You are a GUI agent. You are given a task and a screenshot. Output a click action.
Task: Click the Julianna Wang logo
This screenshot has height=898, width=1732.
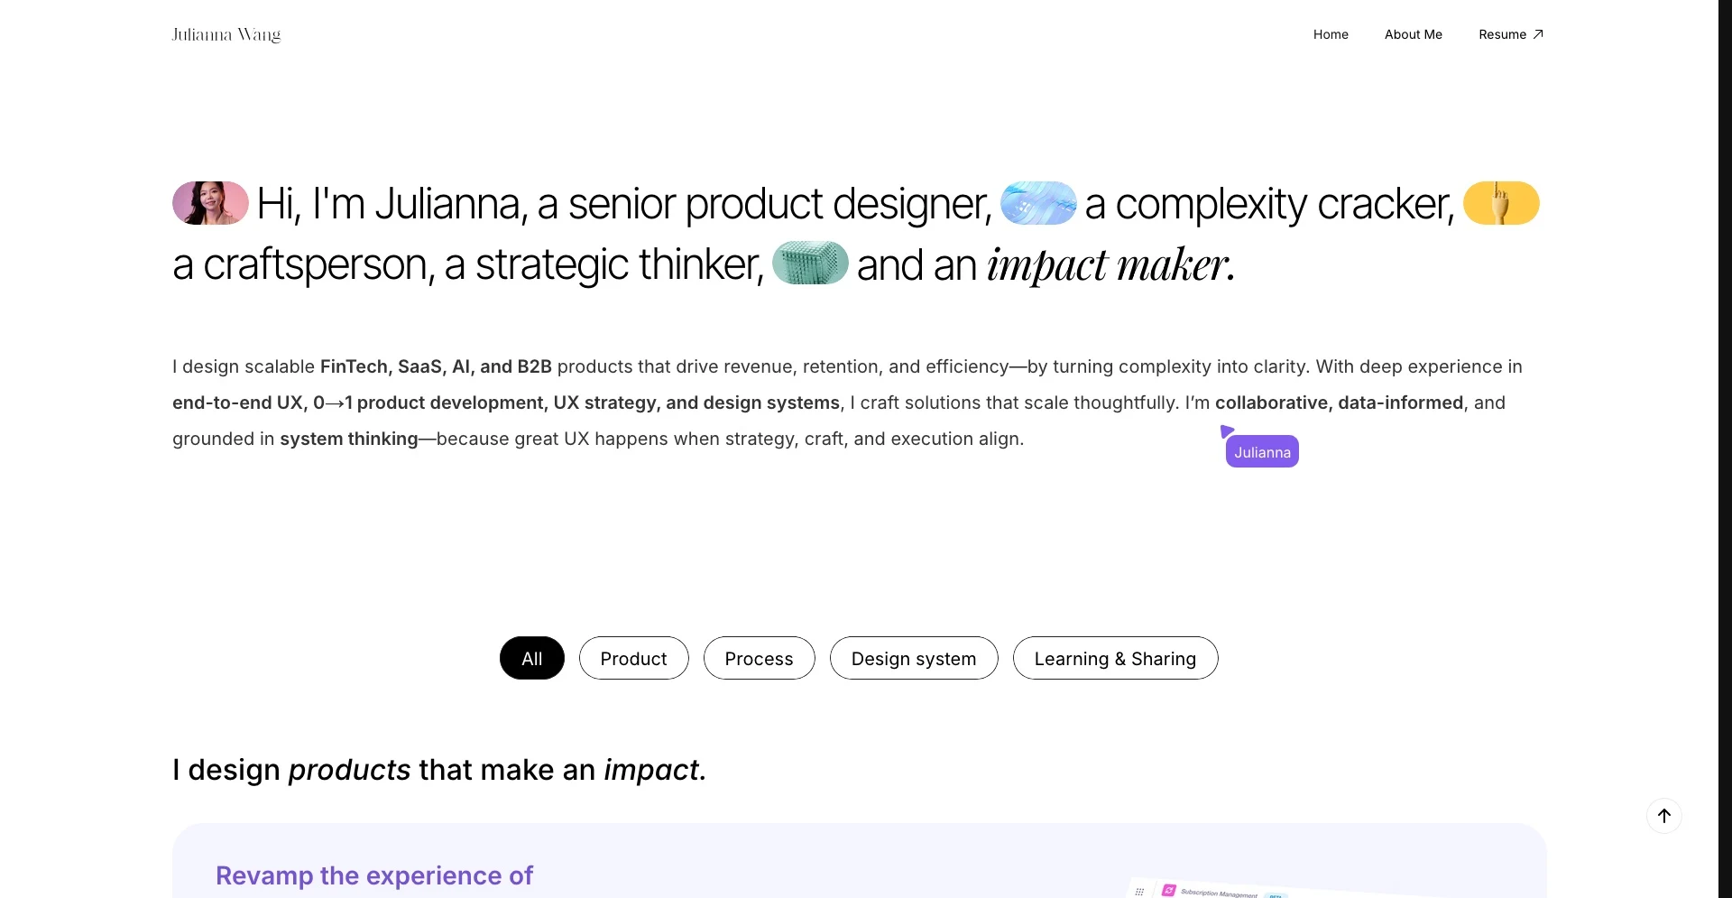226,35
